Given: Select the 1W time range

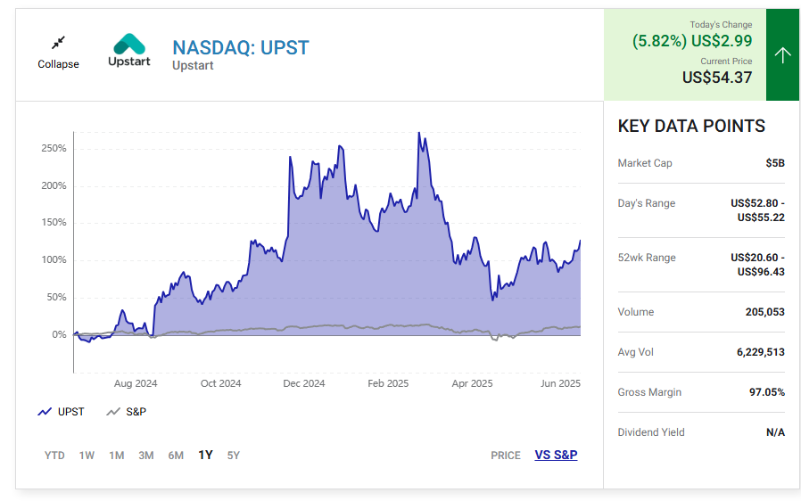Looking at the screenshot, I should pos(87,455).
